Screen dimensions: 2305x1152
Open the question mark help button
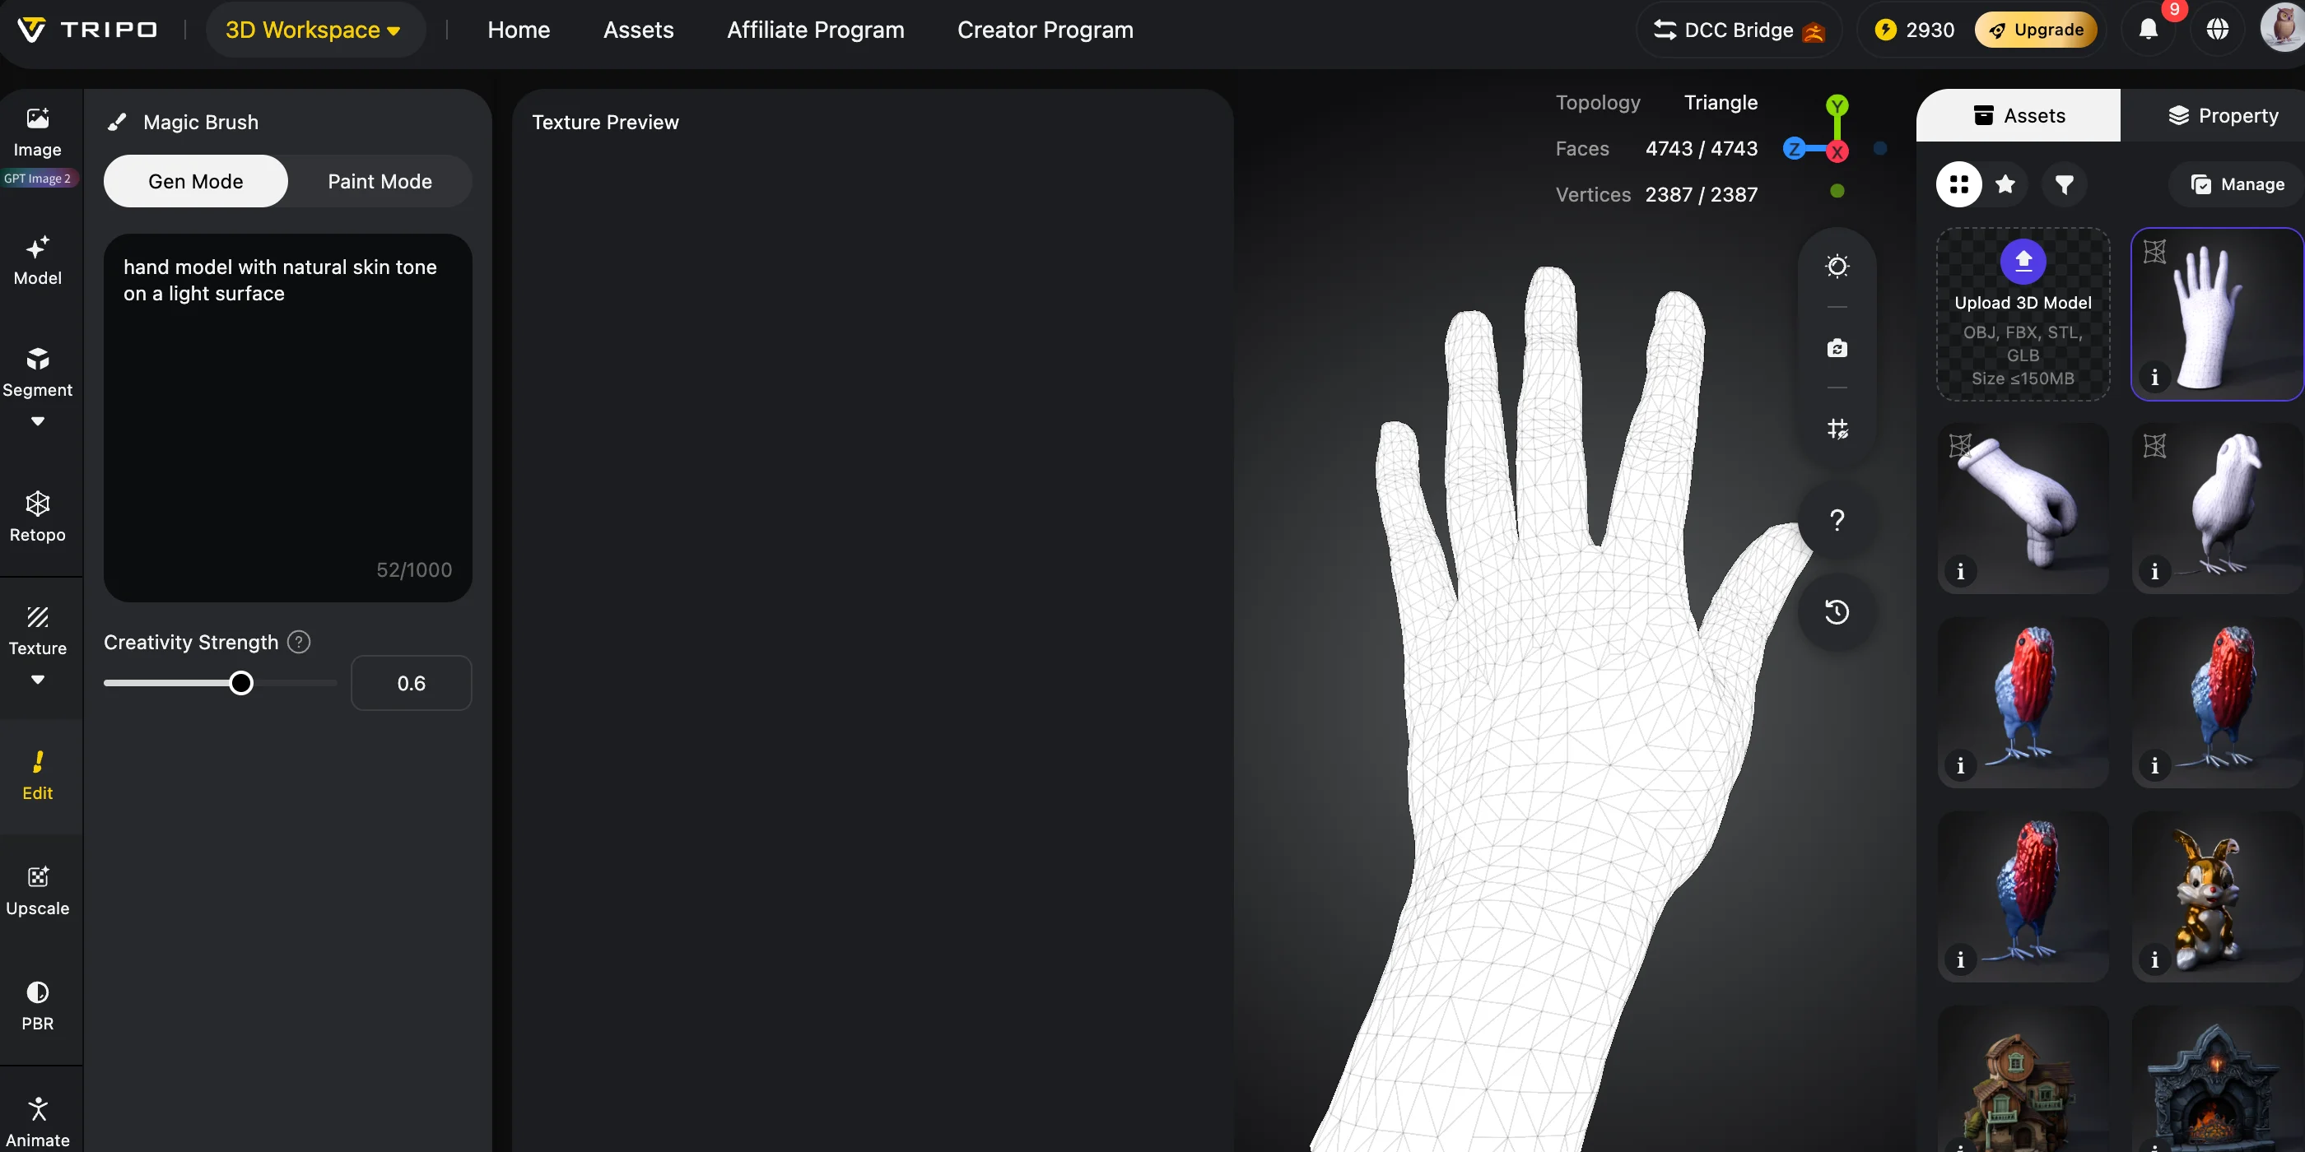pyautogui.click(x=1836, y=521)
